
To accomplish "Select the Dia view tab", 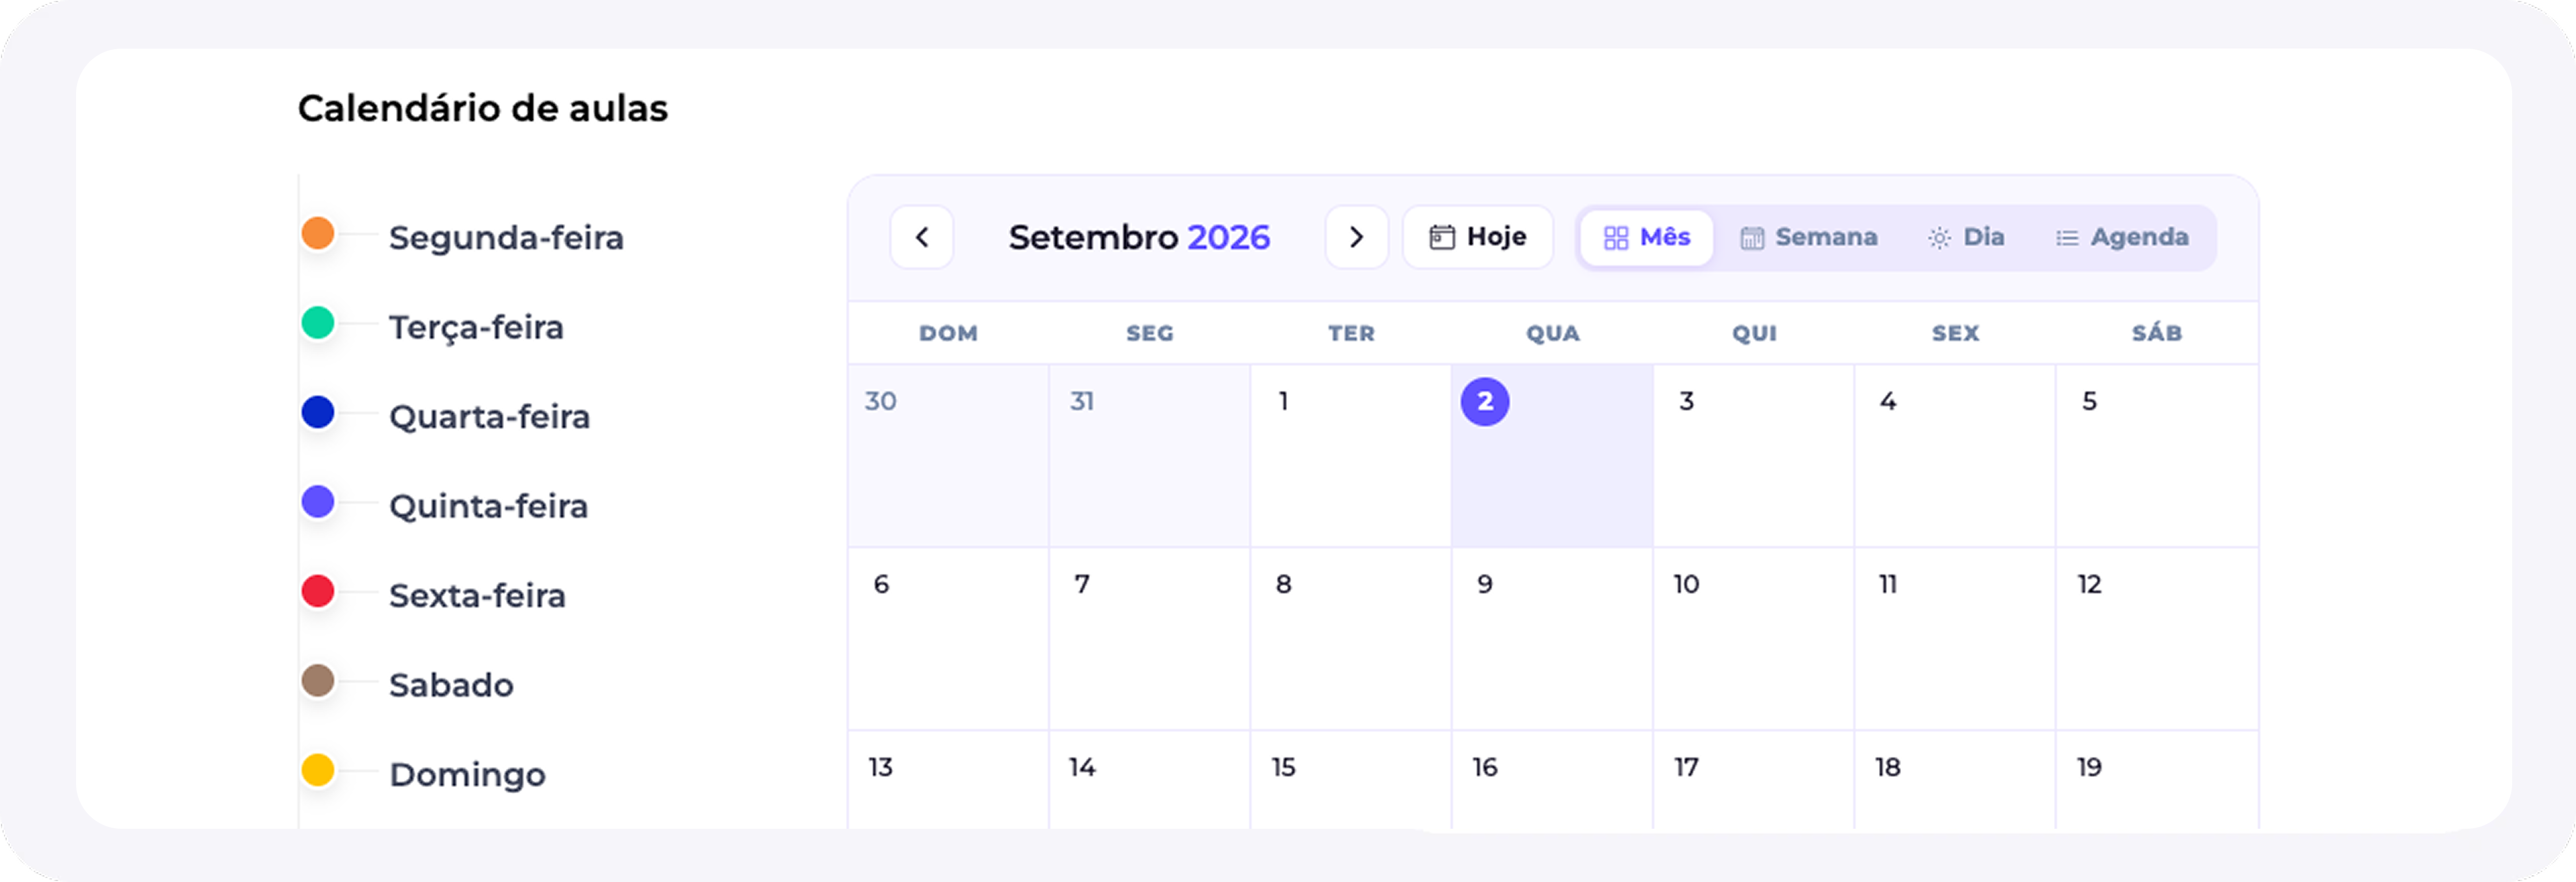I will pyautogui.click(x=1965, y=237).
